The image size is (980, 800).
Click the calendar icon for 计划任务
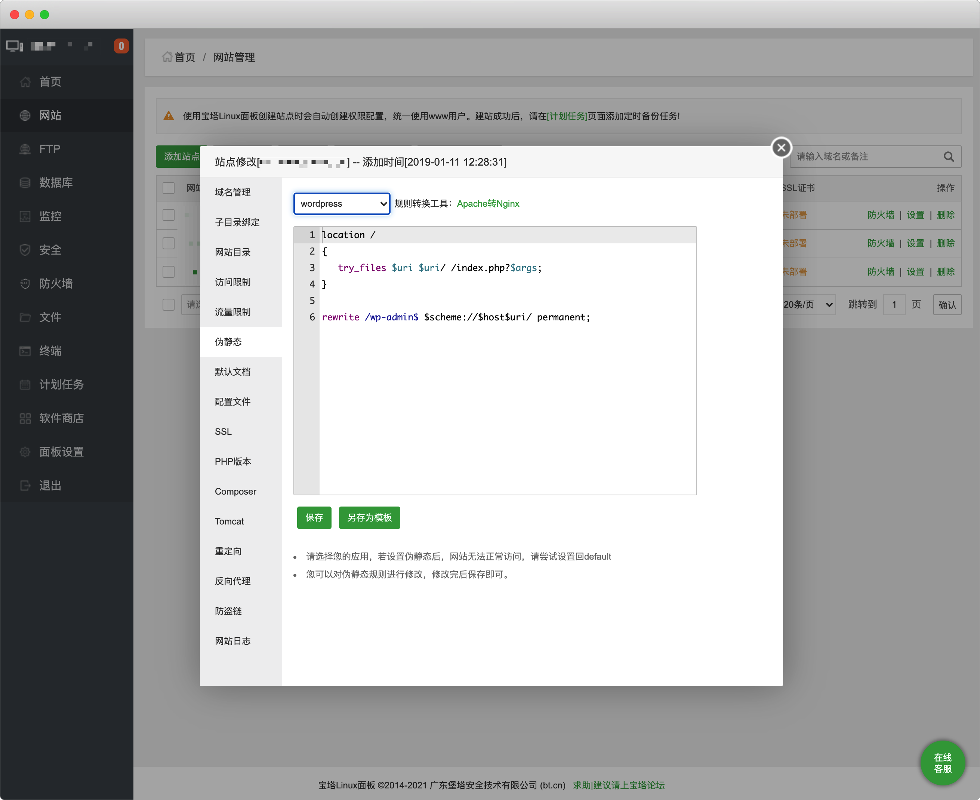point(25,385)
